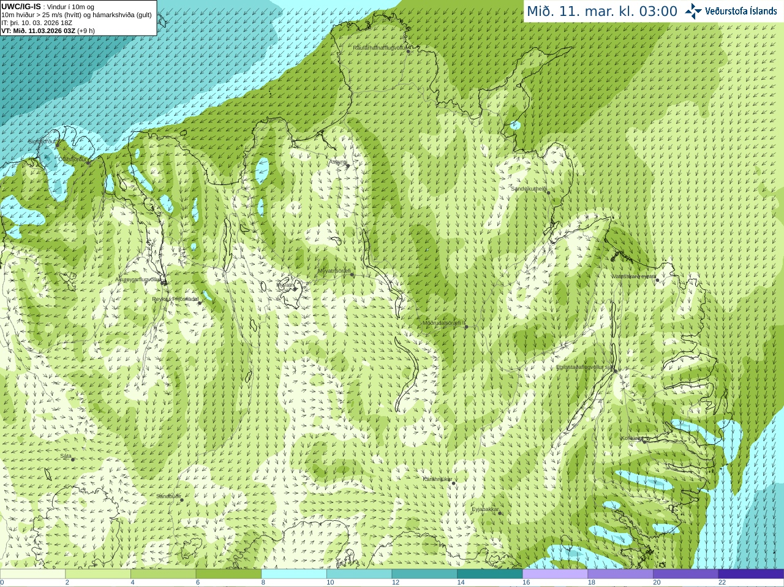
Task: Select the Kollaleira station dot
Action: (x=644, y=441)
